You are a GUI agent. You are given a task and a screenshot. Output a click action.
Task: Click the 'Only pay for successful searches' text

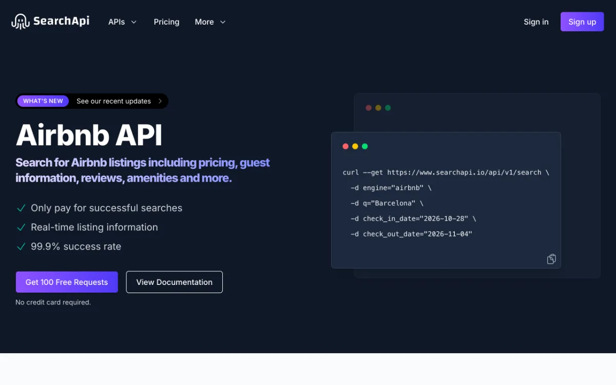coord(106,208)
